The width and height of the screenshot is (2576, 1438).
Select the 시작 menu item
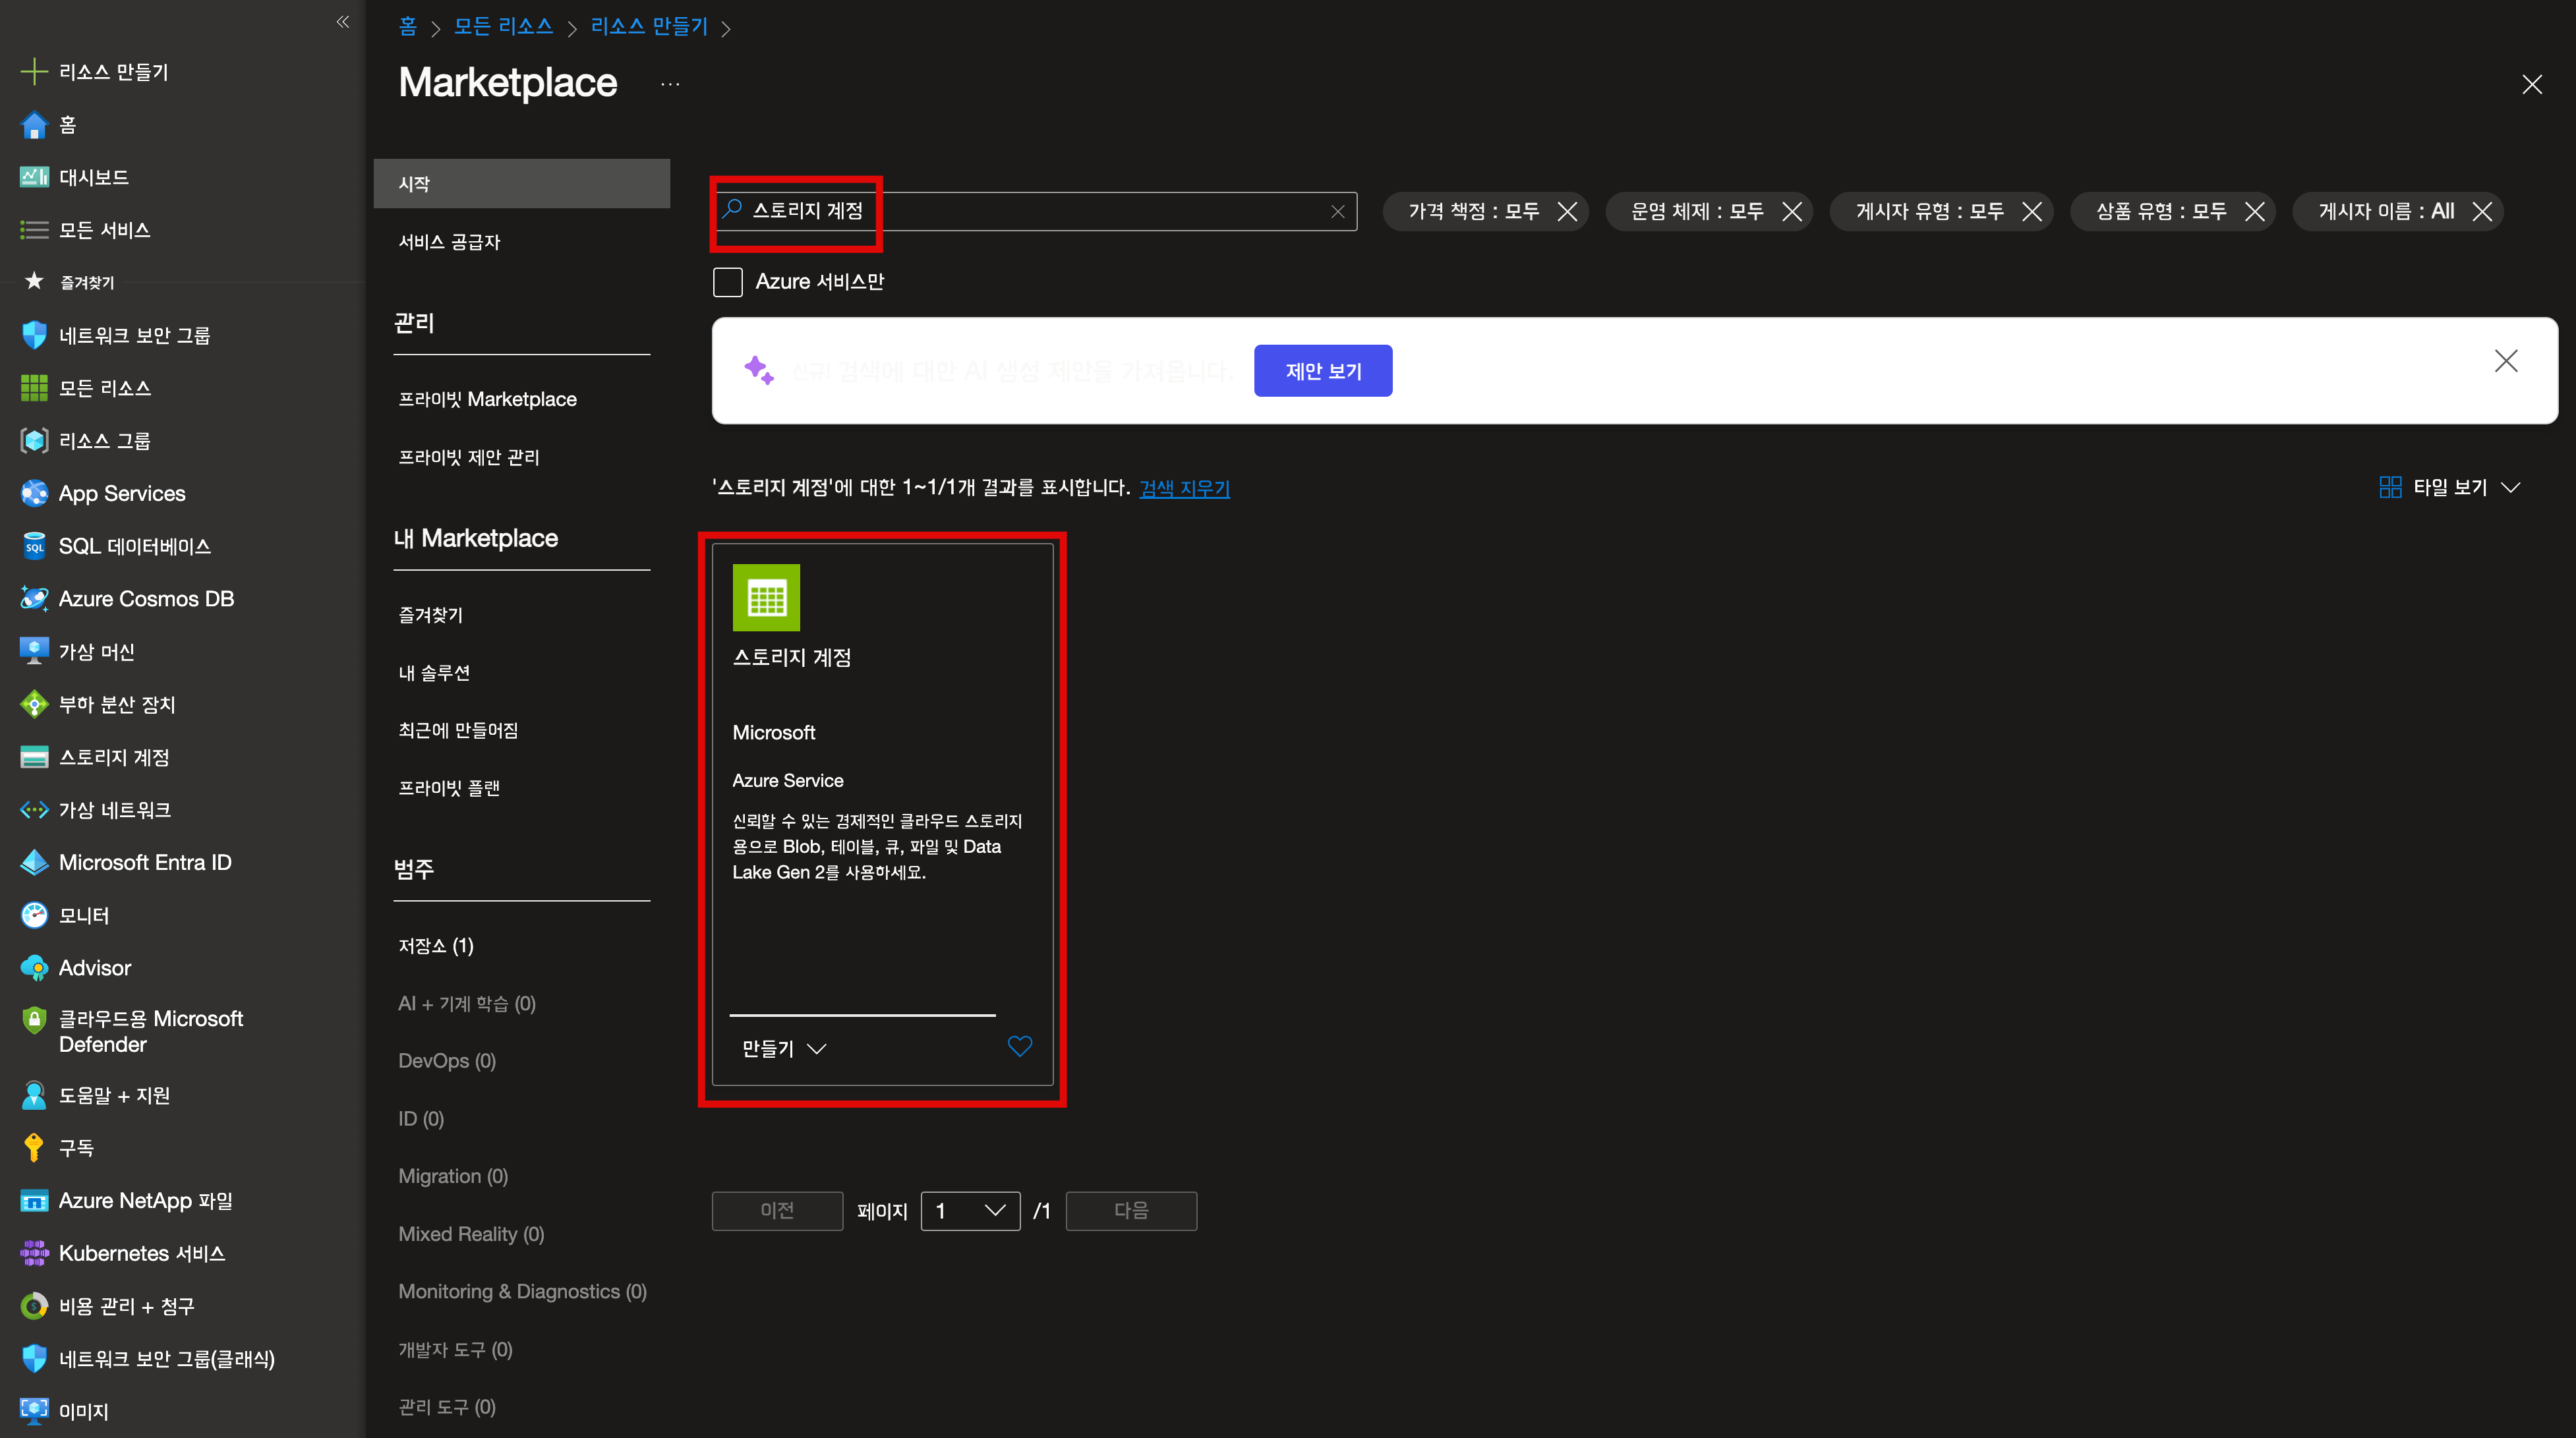tap(522, 183)
